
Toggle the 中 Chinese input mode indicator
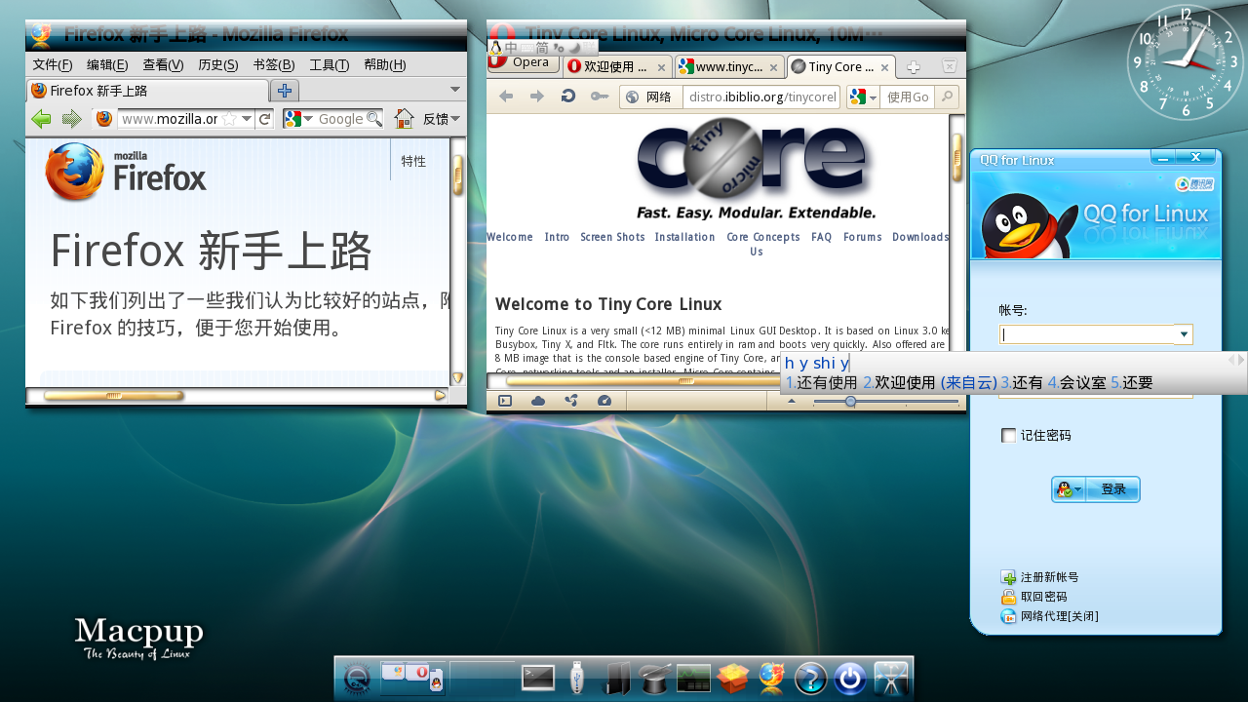click(x=511, y=47)
